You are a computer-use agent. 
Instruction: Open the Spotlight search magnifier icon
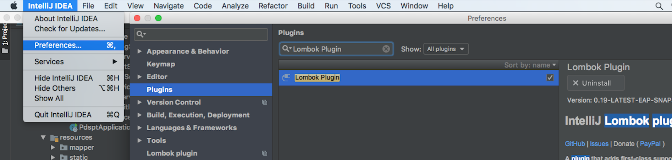click(659, 6)
